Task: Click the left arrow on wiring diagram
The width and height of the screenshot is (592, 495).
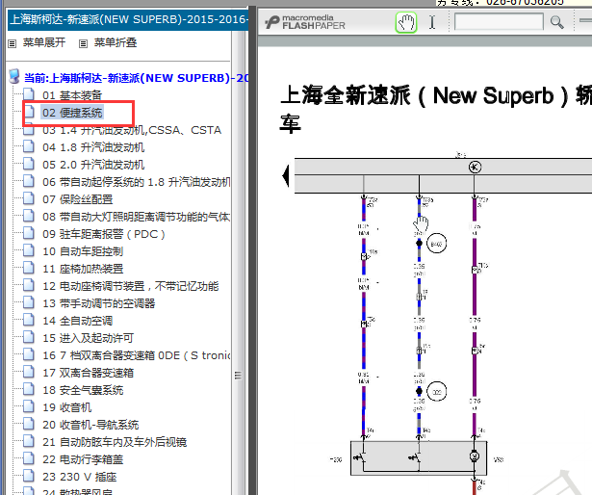Action: tap(286, 176)
